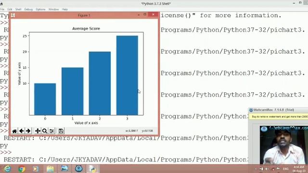The height and width of the screenshot is (173, 308).
Task: Click the Figure 1 title bar icon
Action: tap(13, 15)
